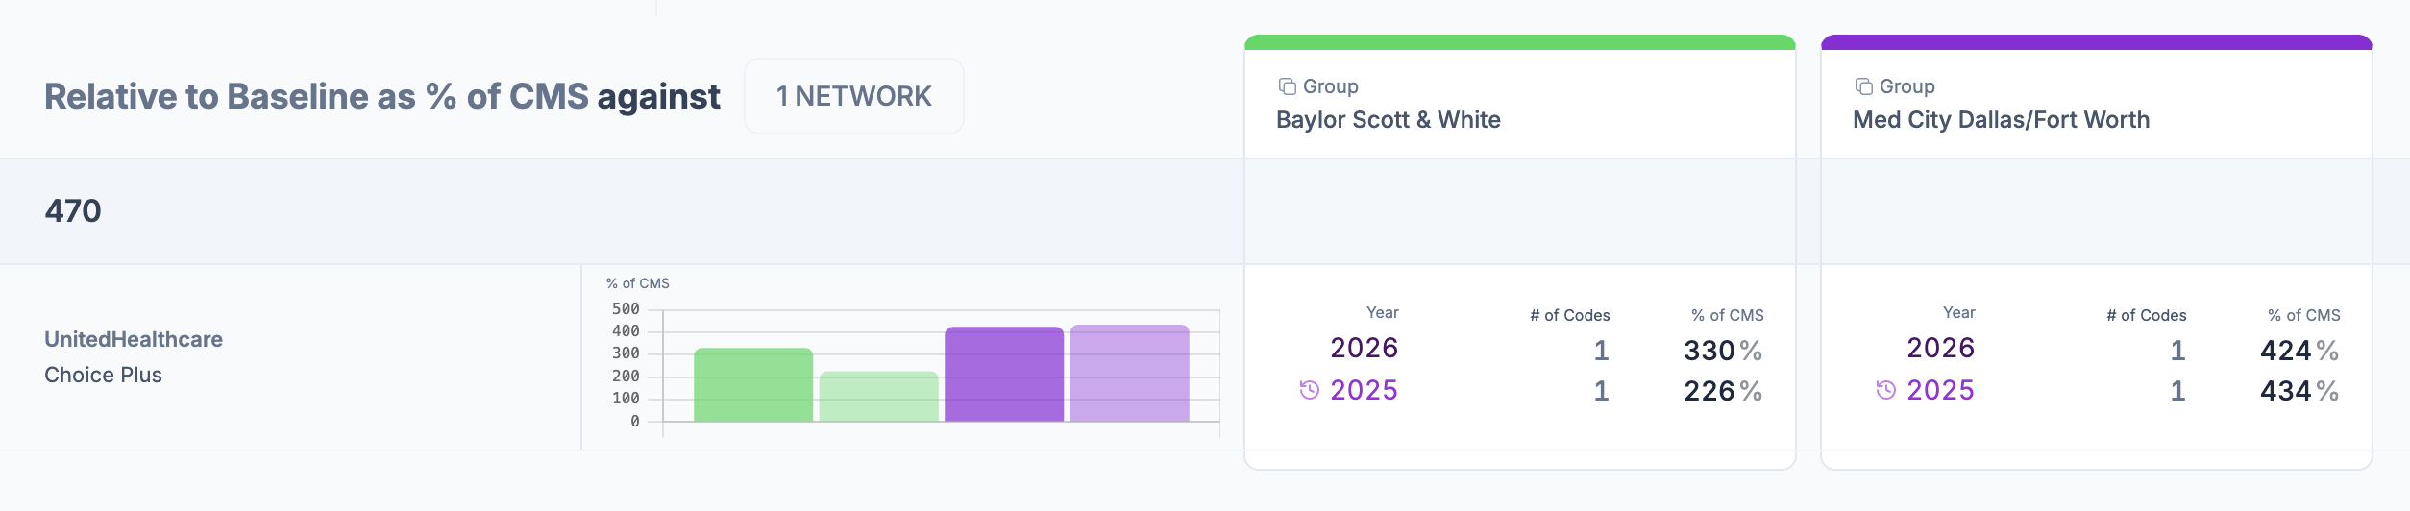The height and width of the screenshot is (511, 2410).
Task: Click the green Baylor Scott & White color strip
Action: click(1520, 42)
